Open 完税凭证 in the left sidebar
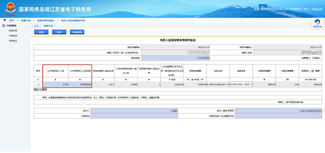The height and width of the screenshot is (153, 325). tap(13, 41)
